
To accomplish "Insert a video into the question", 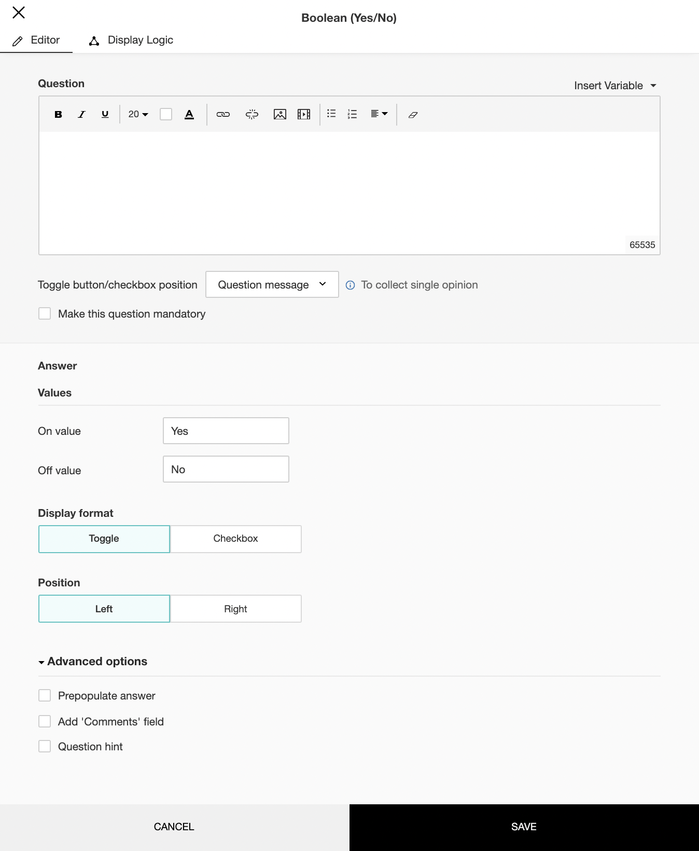I will pyautogui.click(x=304, y=114).
